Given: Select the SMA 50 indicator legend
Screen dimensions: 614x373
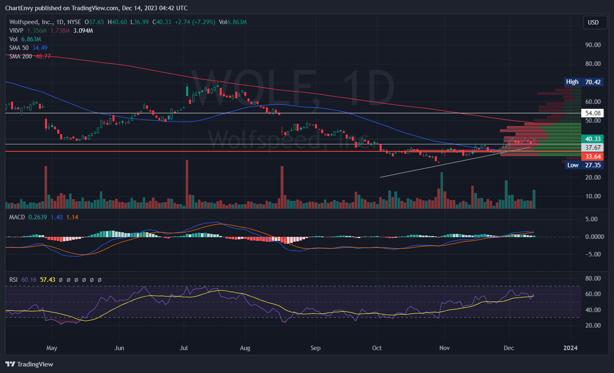Looking at the screenshot, I should point(19,48).
